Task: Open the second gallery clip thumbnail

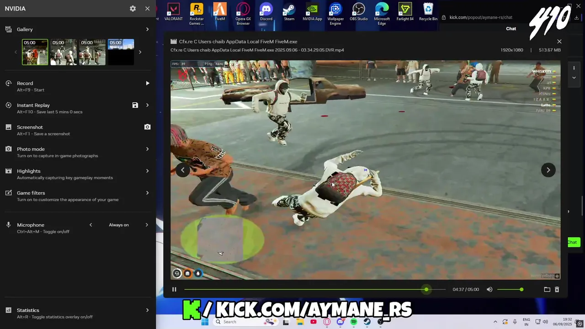Action: point(64,52)
